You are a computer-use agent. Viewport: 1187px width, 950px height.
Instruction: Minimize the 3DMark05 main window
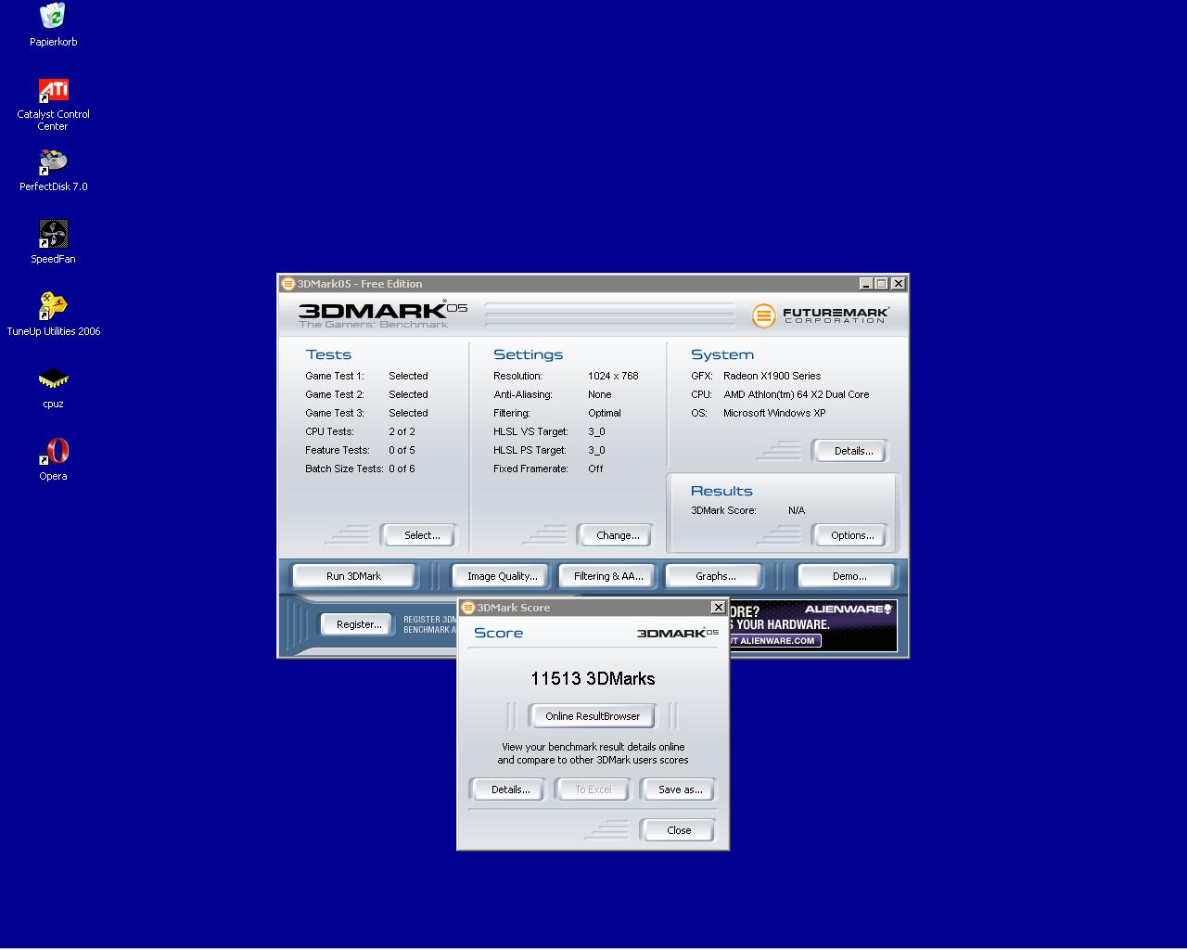(866, 284)
